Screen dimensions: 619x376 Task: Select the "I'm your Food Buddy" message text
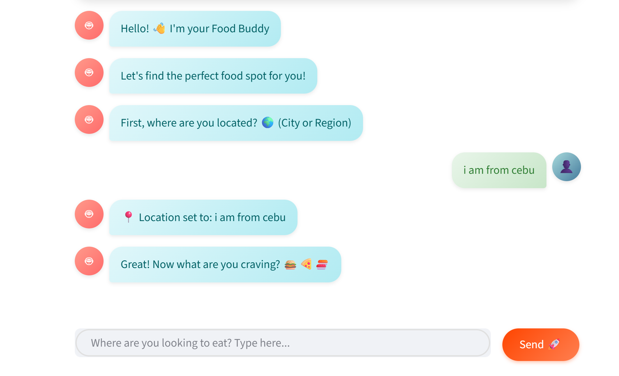tap(219, 29)
